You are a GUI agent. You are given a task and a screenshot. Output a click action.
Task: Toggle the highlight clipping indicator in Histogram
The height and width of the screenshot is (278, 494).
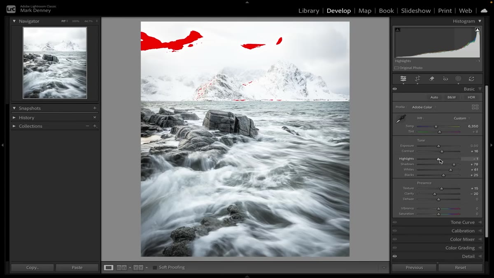coord(478,30)
